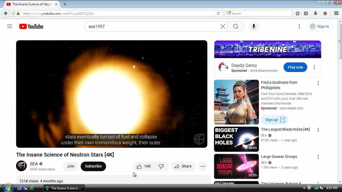This screenshot has width=342, height=192.
Task: Sign in to YouTube
Action: 320,26
